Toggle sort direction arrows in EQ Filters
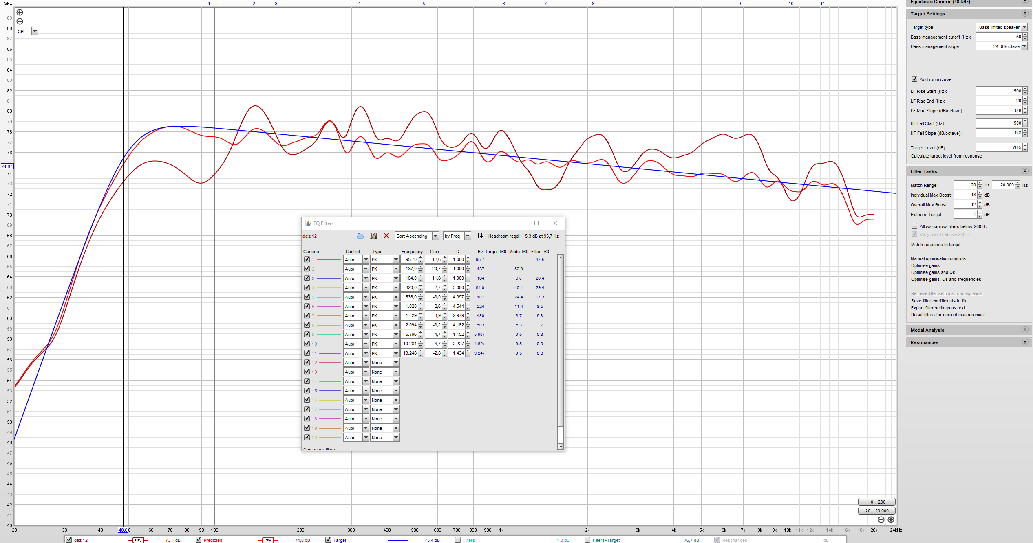The height and width of the screenshot is (543, 1033). pos(480,236)
